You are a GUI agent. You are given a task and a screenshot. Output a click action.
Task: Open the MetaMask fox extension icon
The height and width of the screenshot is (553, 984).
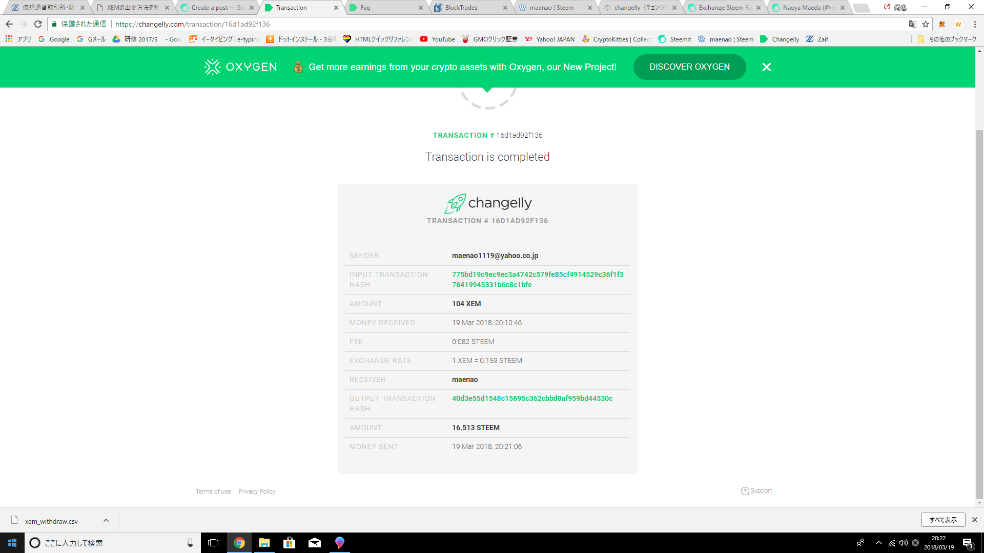(x=942, y=24)
